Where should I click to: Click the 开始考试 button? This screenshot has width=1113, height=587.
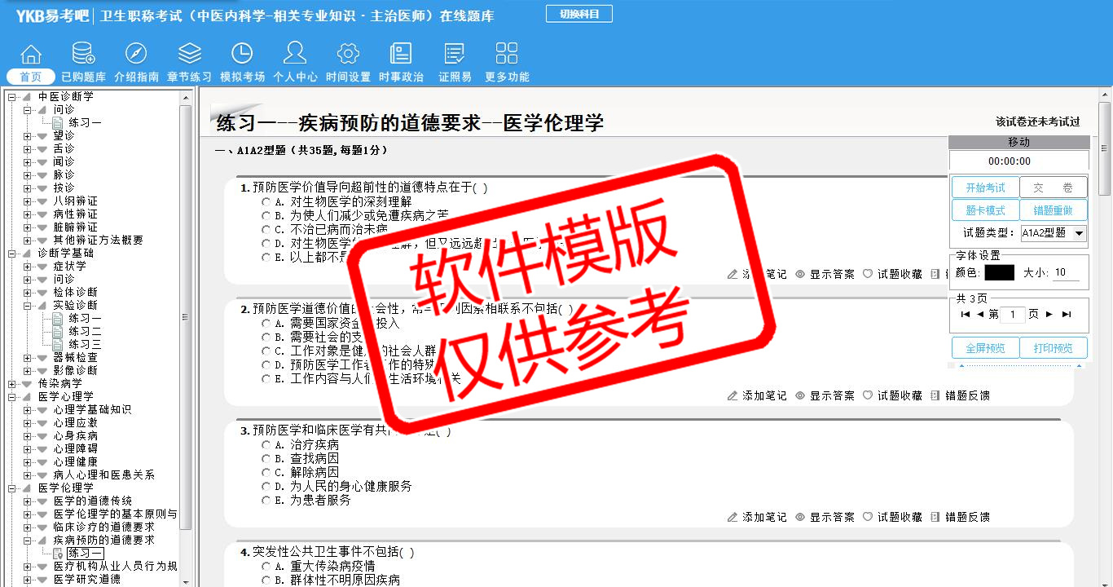point(985,188)
